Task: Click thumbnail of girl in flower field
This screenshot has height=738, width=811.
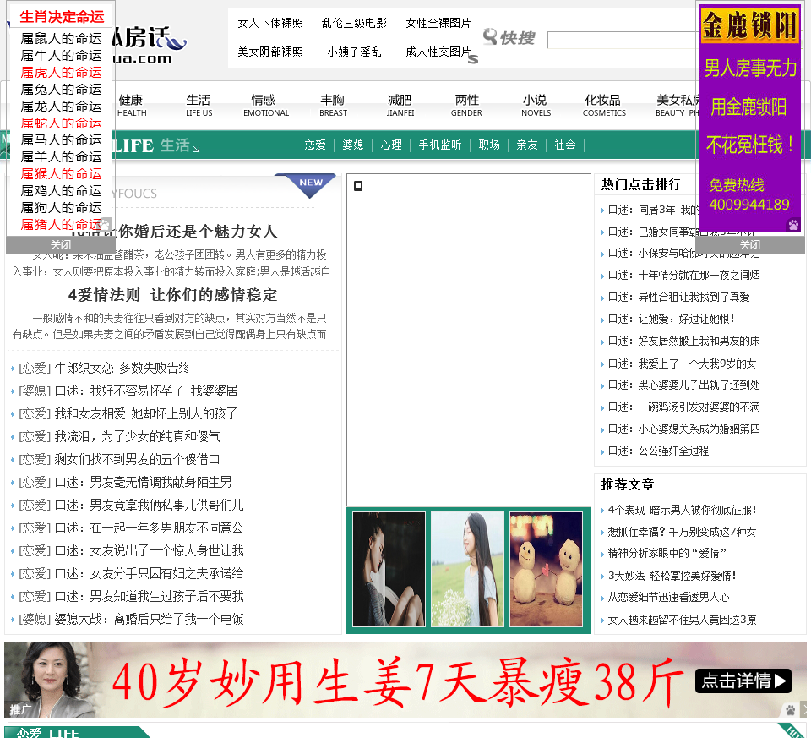Action: (467, 569)
